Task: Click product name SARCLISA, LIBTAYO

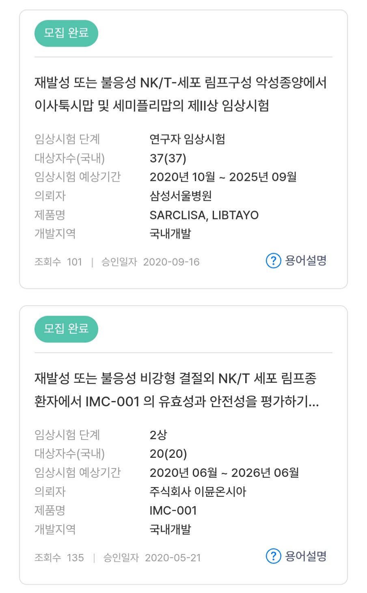Action: [x=204, y=215]
